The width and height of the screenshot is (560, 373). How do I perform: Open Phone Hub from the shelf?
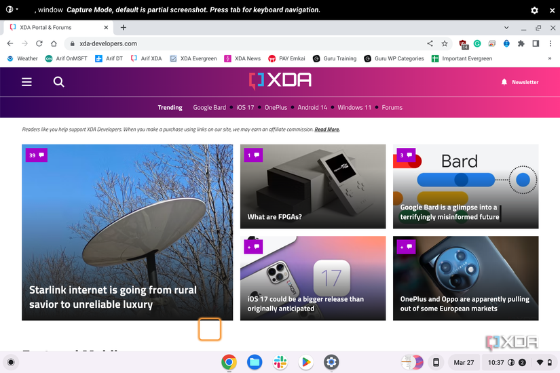click(436, 362)
